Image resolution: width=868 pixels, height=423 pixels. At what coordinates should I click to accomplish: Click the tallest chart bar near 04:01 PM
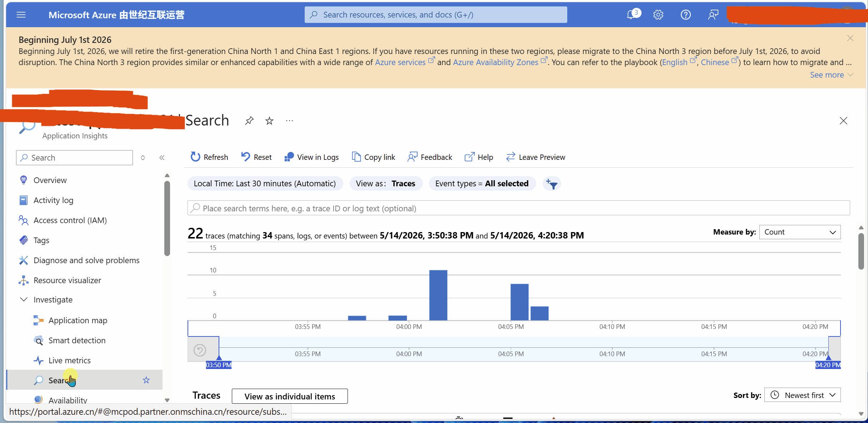click(x=438, y=295)
